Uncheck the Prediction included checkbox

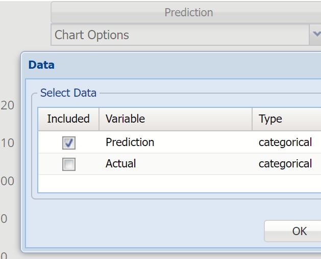tap(68, 143)
